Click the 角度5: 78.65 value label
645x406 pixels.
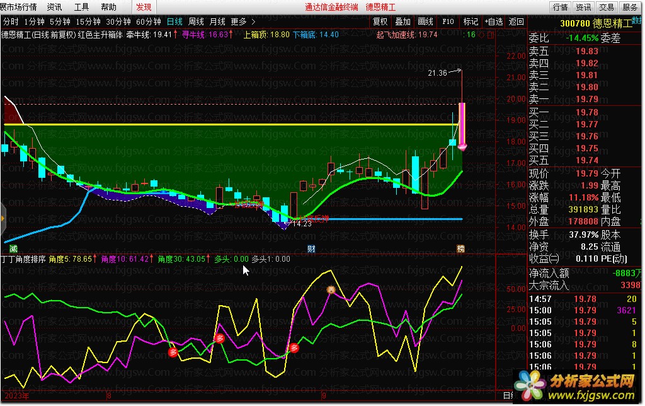point(71,259)
